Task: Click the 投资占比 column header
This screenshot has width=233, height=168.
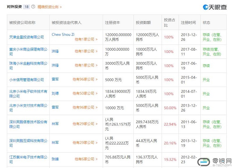Action: pos(170,22)
